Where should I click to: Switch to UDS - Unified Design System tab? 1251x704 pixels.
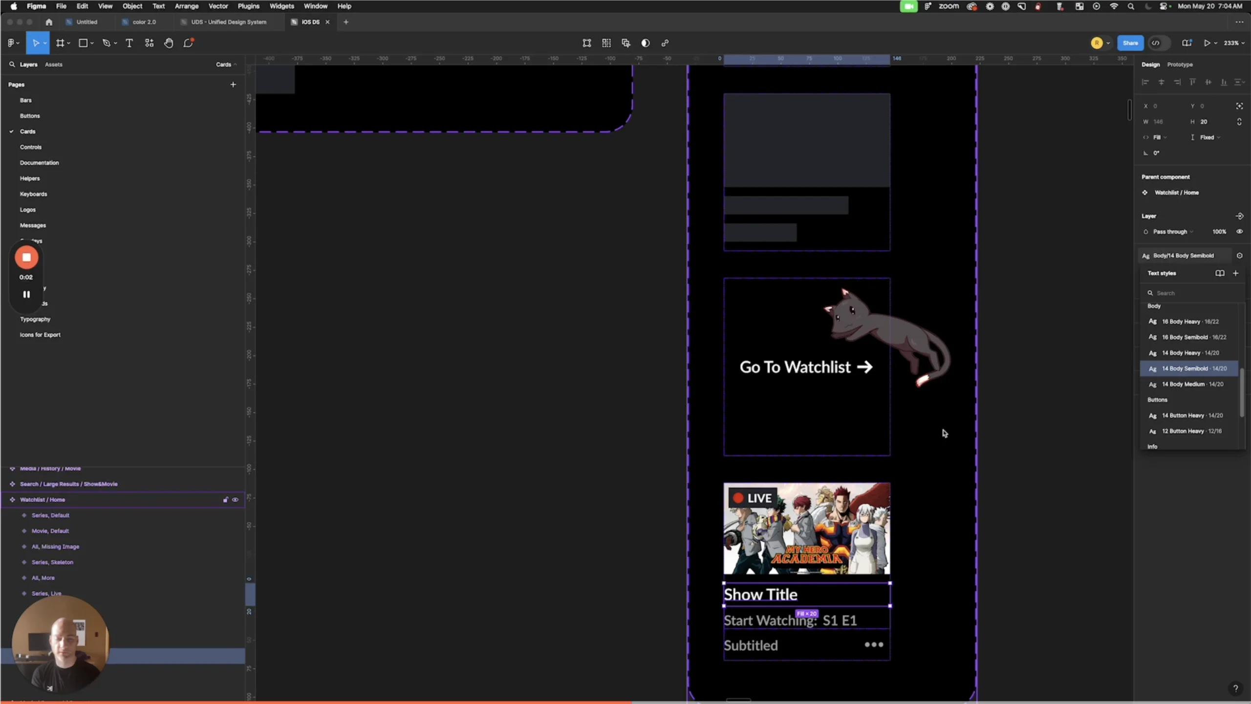point(228,22)
